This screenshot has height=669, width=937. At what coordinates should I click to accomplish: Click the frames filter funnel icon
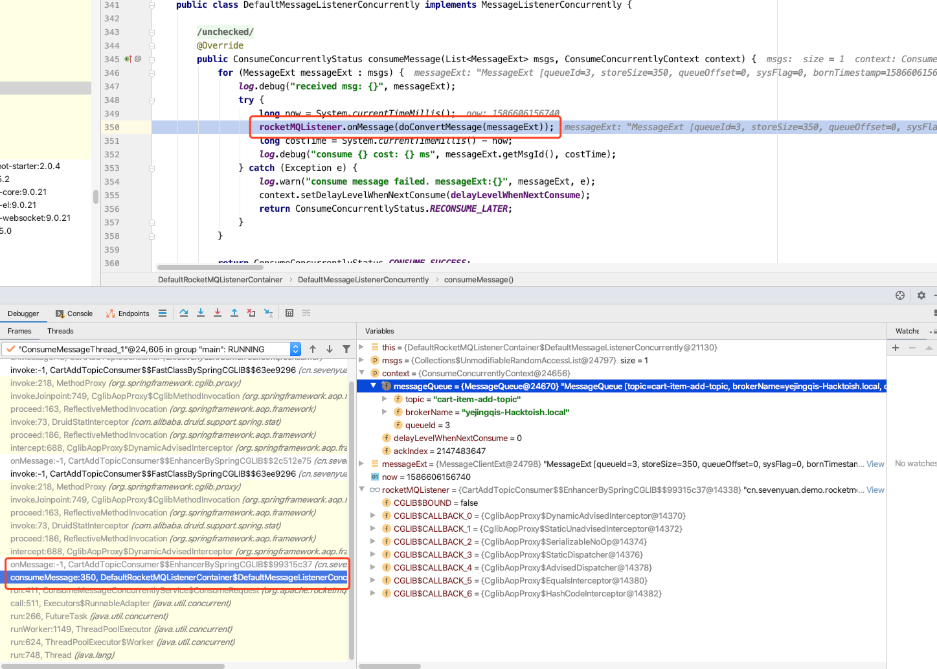346,349
